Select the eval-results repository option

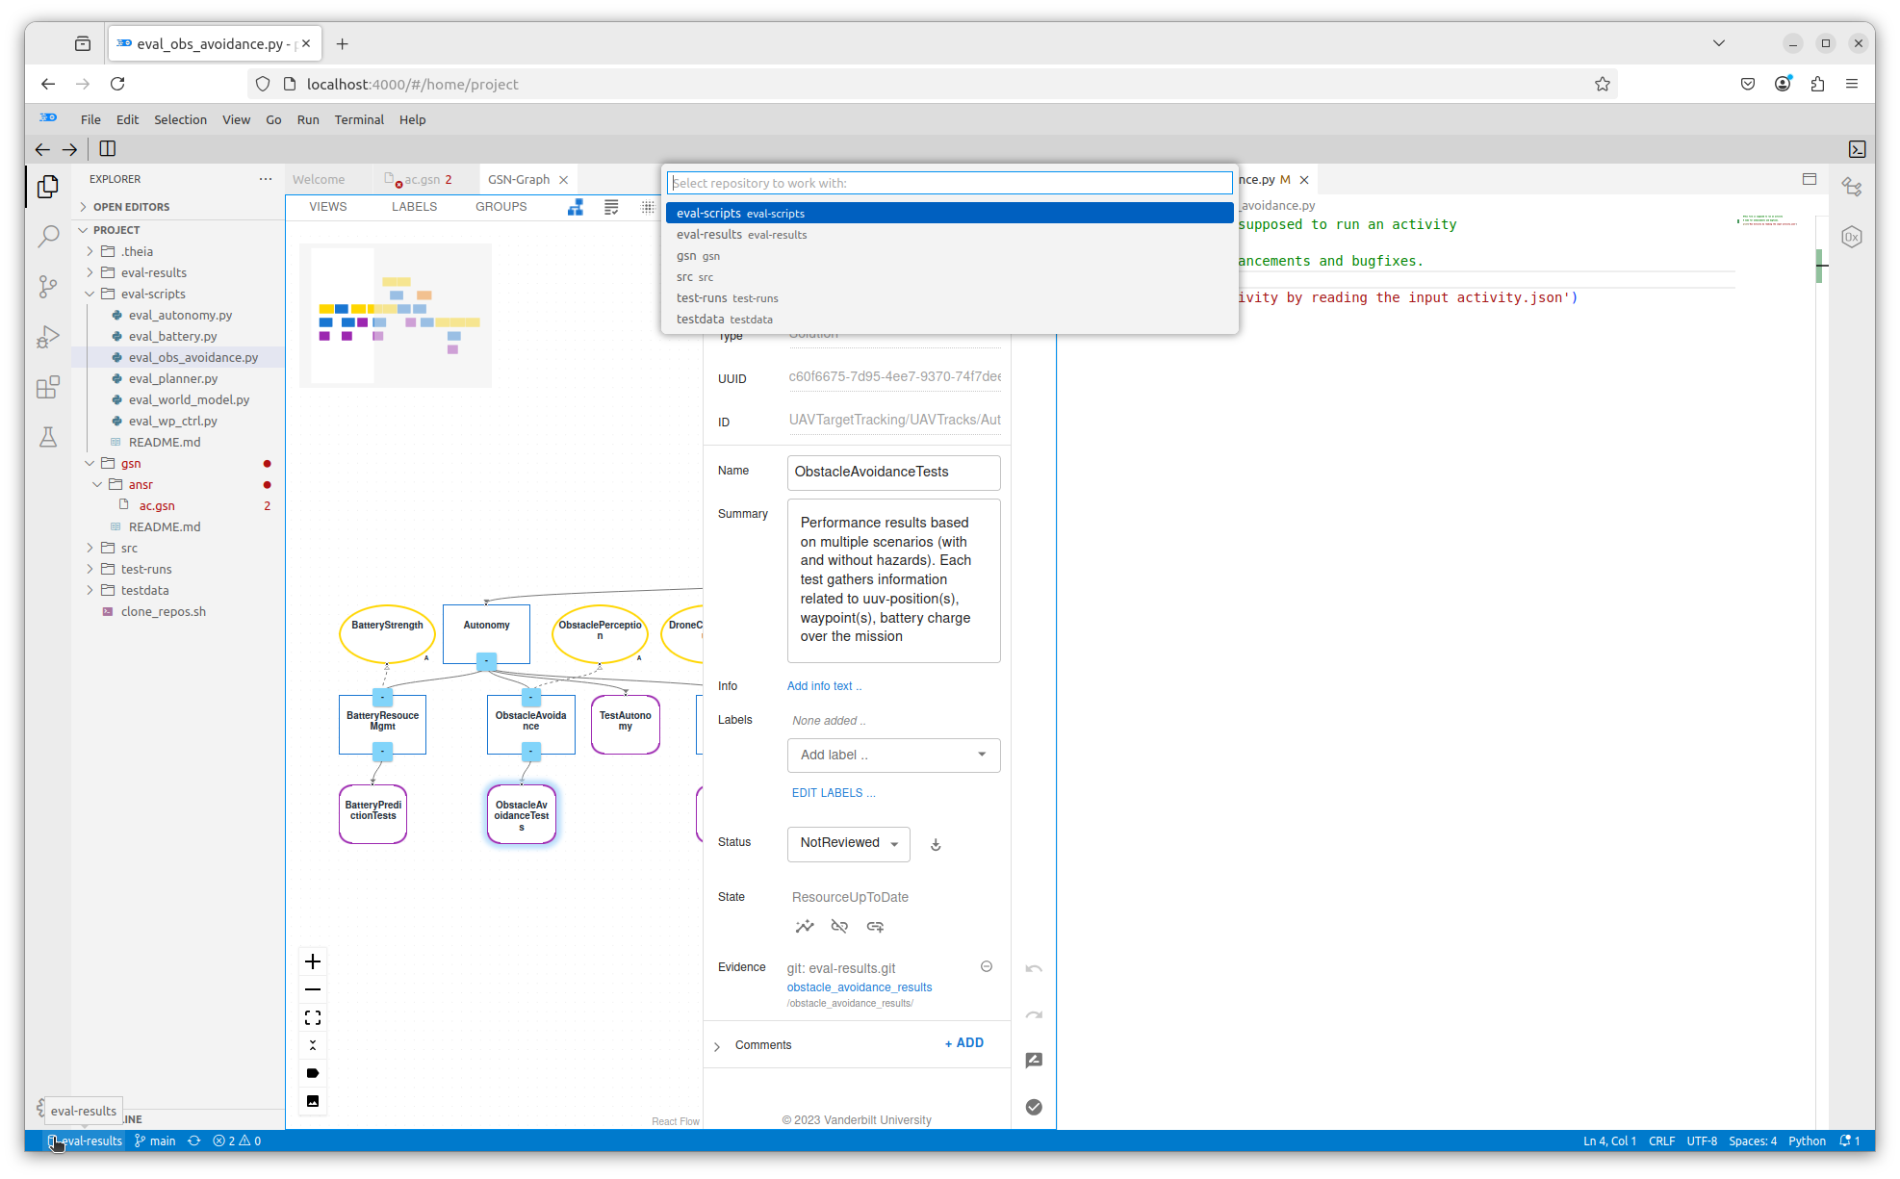coord(949,235)
